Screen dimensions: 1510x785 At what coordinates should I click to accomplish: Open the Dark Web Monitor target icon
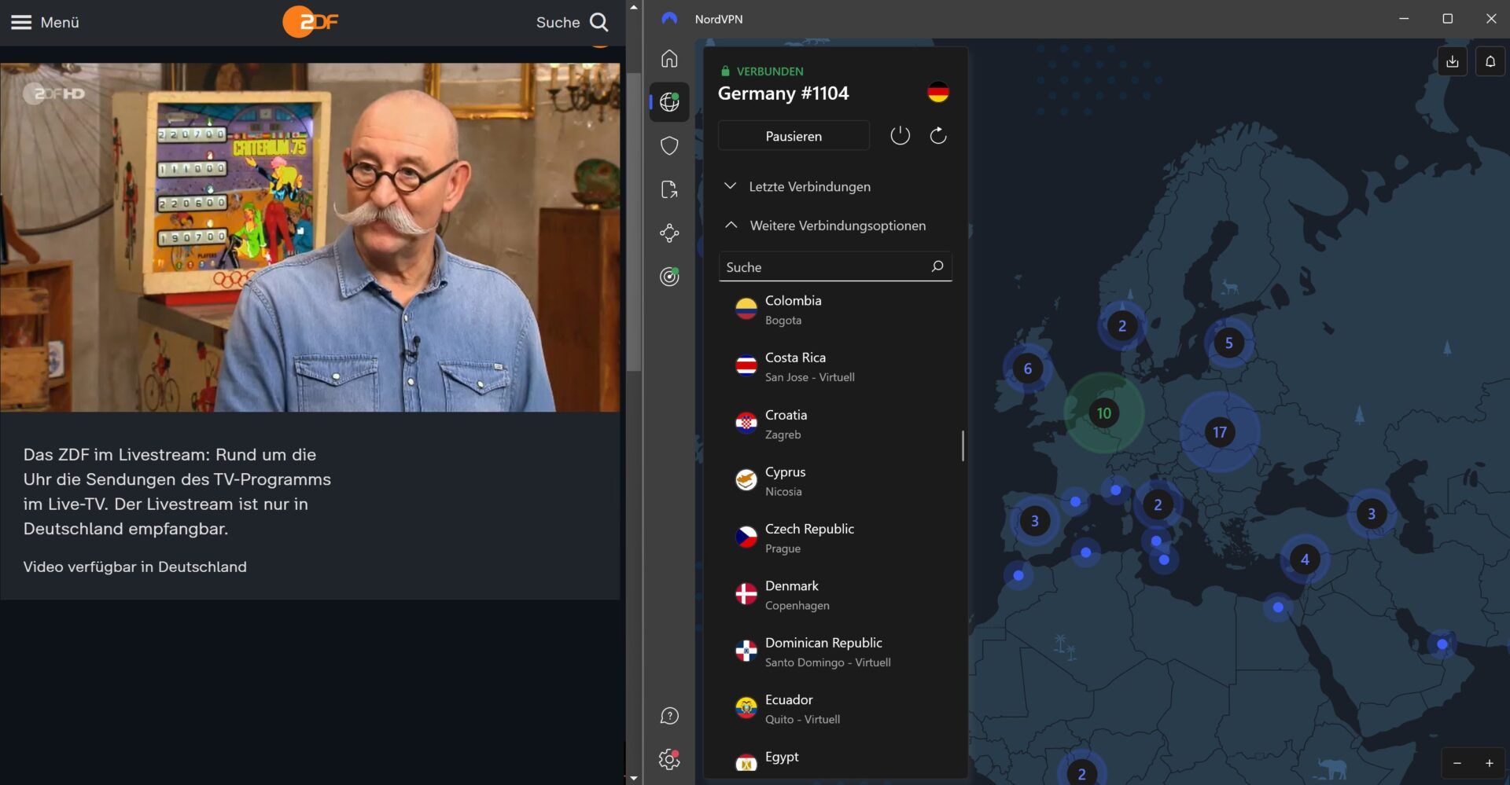point(669,277)
